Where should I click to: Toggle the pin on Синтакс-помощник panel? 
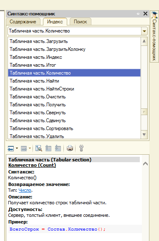click(x=138, y=14)
